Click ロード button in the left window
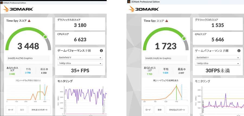The height and width of the screenshot is (116, 244). [11, 110]
